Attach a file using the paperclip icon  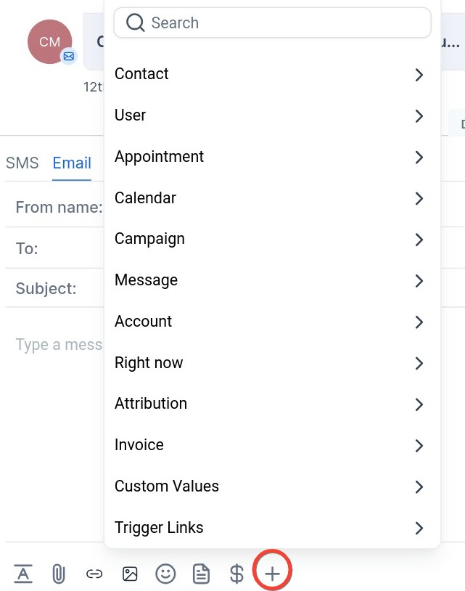click(58, 574)
